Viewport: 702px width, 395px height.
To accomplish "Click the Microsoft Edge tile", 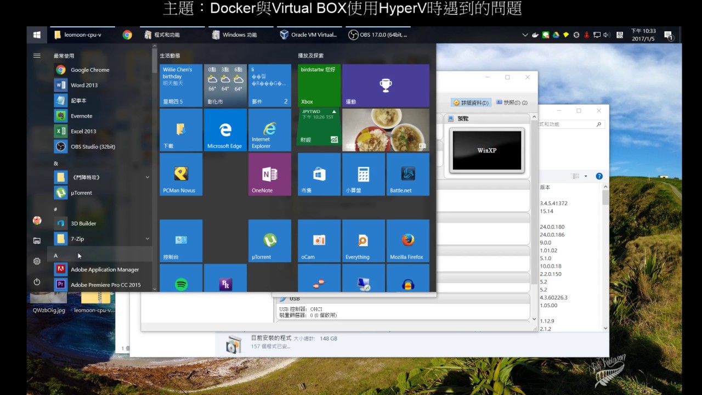I will 225,130.
